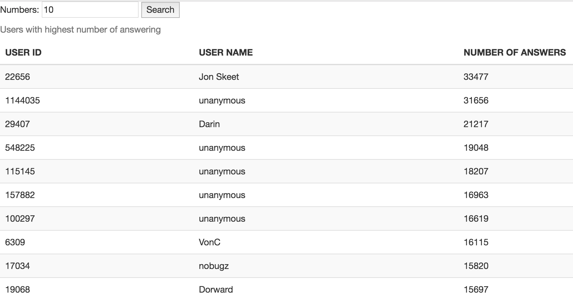The image size is (573, 299).
Task: Click the Numbers input field
Action: (90, 10)
